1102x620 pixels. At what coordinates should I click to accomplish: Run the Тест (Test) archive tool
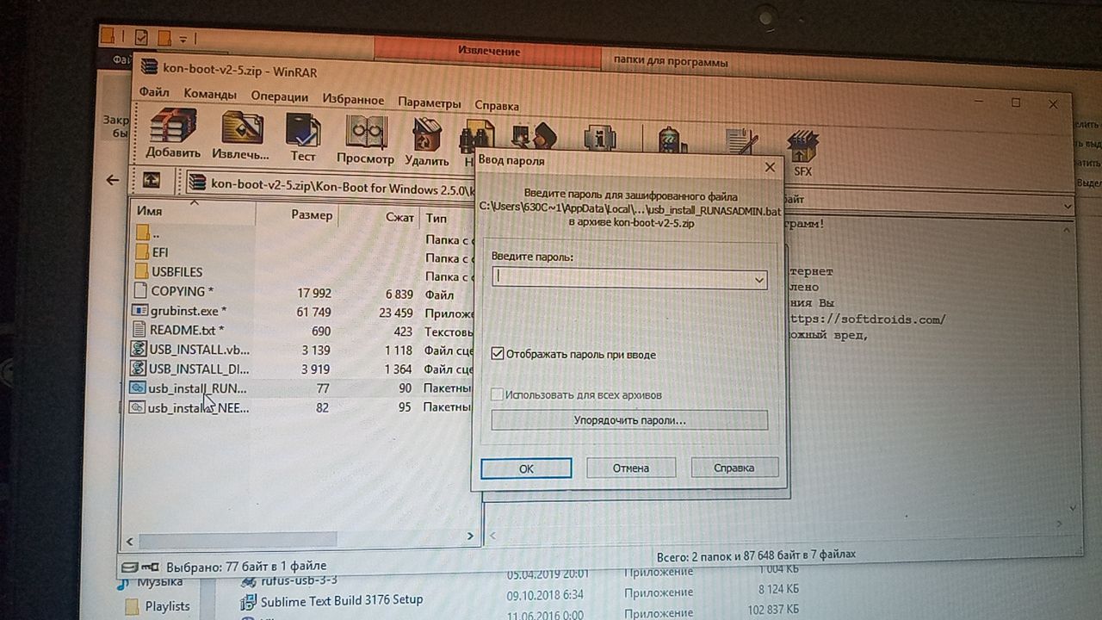point(302,136)
